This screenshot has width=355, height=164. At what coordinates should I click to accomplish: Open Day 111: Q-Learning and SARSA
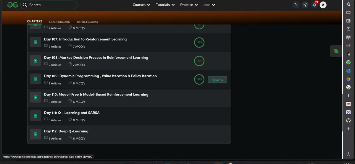(x=72, y=113)
